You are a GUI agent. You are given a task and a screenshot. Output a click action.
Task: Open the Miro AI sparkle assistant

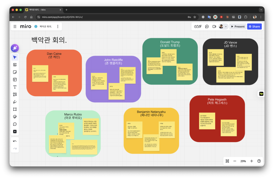click(15, 48)
